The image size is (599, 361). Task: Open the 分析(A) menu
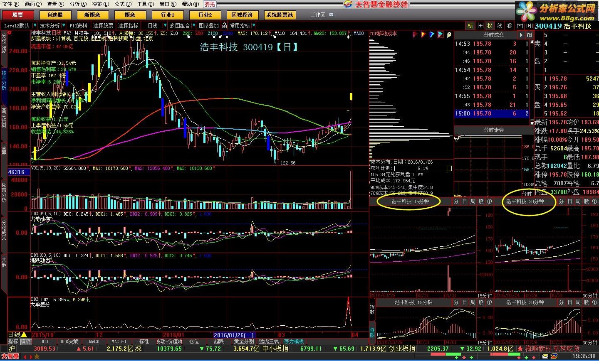[x=78, y=4]
